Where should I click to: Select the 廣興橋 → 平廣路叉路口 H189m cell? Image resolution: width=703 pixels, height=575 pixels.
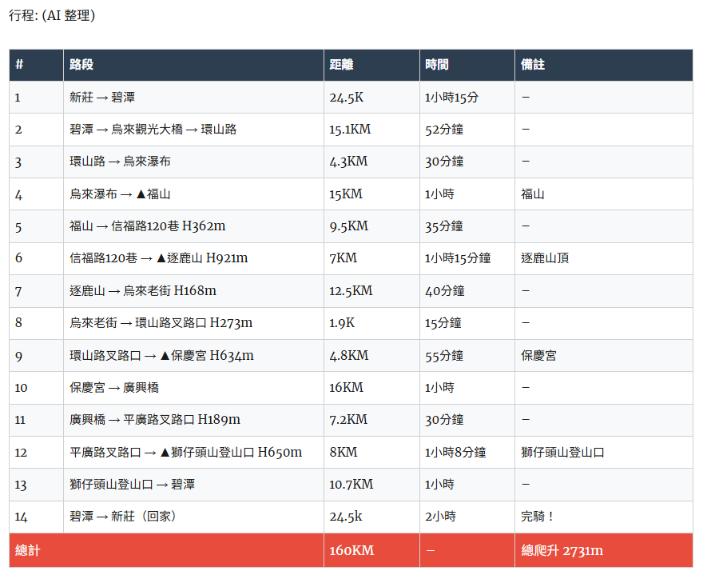[155, 420]
